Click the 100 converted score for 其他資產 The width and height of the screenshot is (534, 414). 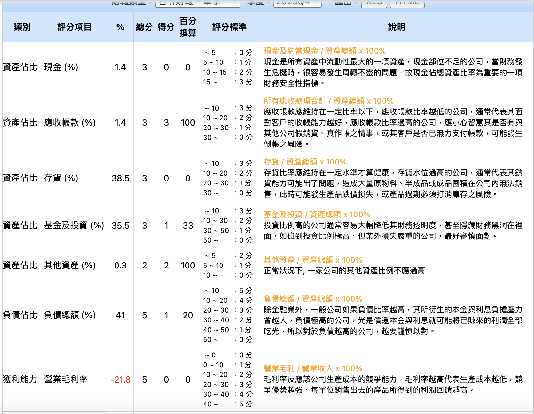pos(188,265)
